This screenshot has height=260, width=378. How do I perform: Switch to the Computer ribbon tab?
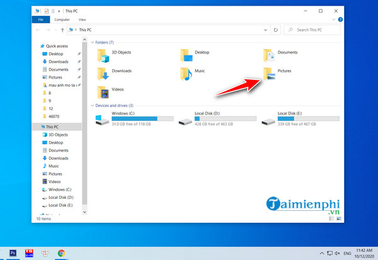click(x=62, y=20)
